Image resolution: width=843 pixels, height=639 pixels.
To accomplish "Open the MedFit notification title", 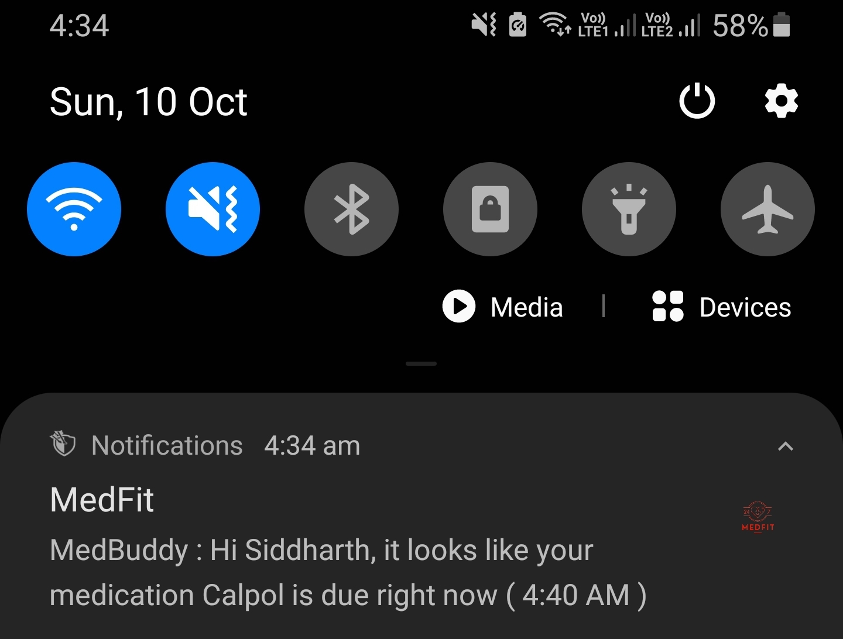I will [102, 500].
